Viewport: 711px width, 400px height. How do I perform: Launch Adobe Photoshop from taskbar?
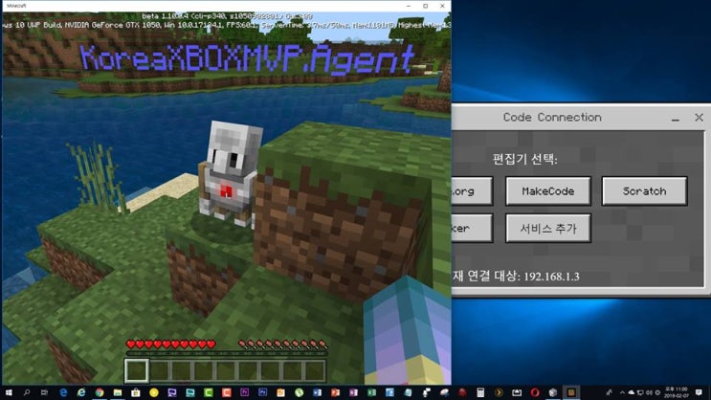(x=262, y=391)
